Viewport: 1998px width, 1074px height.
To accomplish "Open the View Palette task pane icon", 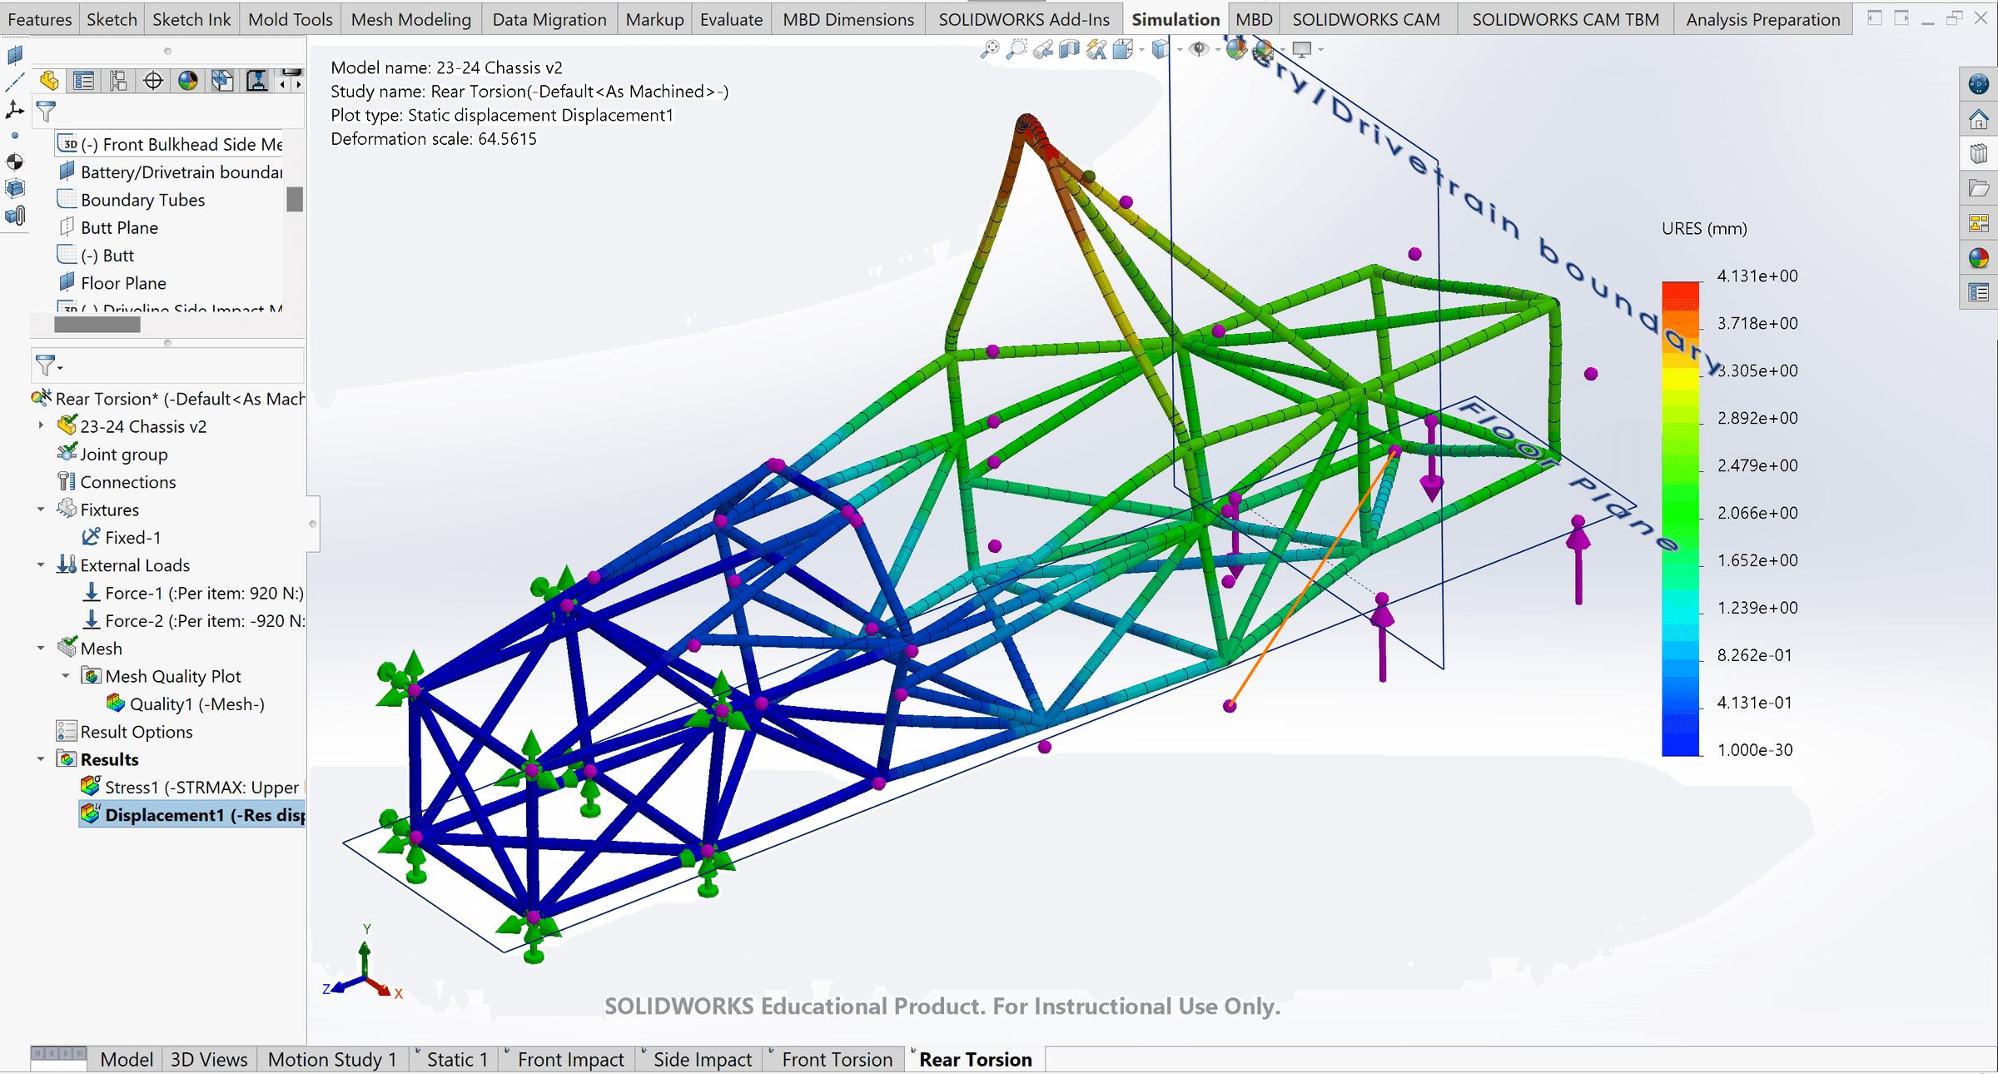I will [x=1979, y=223].
